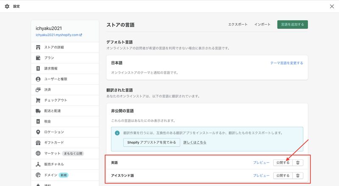Screen dimensions: 339x186
Task: Click the 日本語 default language label
Action: (x=117, y=63)
